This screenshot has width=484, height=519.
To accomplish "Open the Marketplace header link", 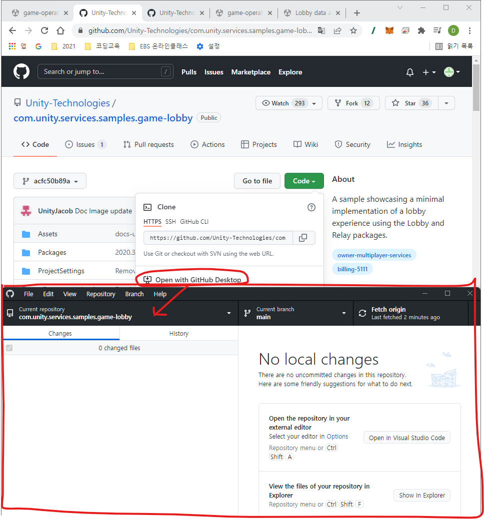I will 251,72.
